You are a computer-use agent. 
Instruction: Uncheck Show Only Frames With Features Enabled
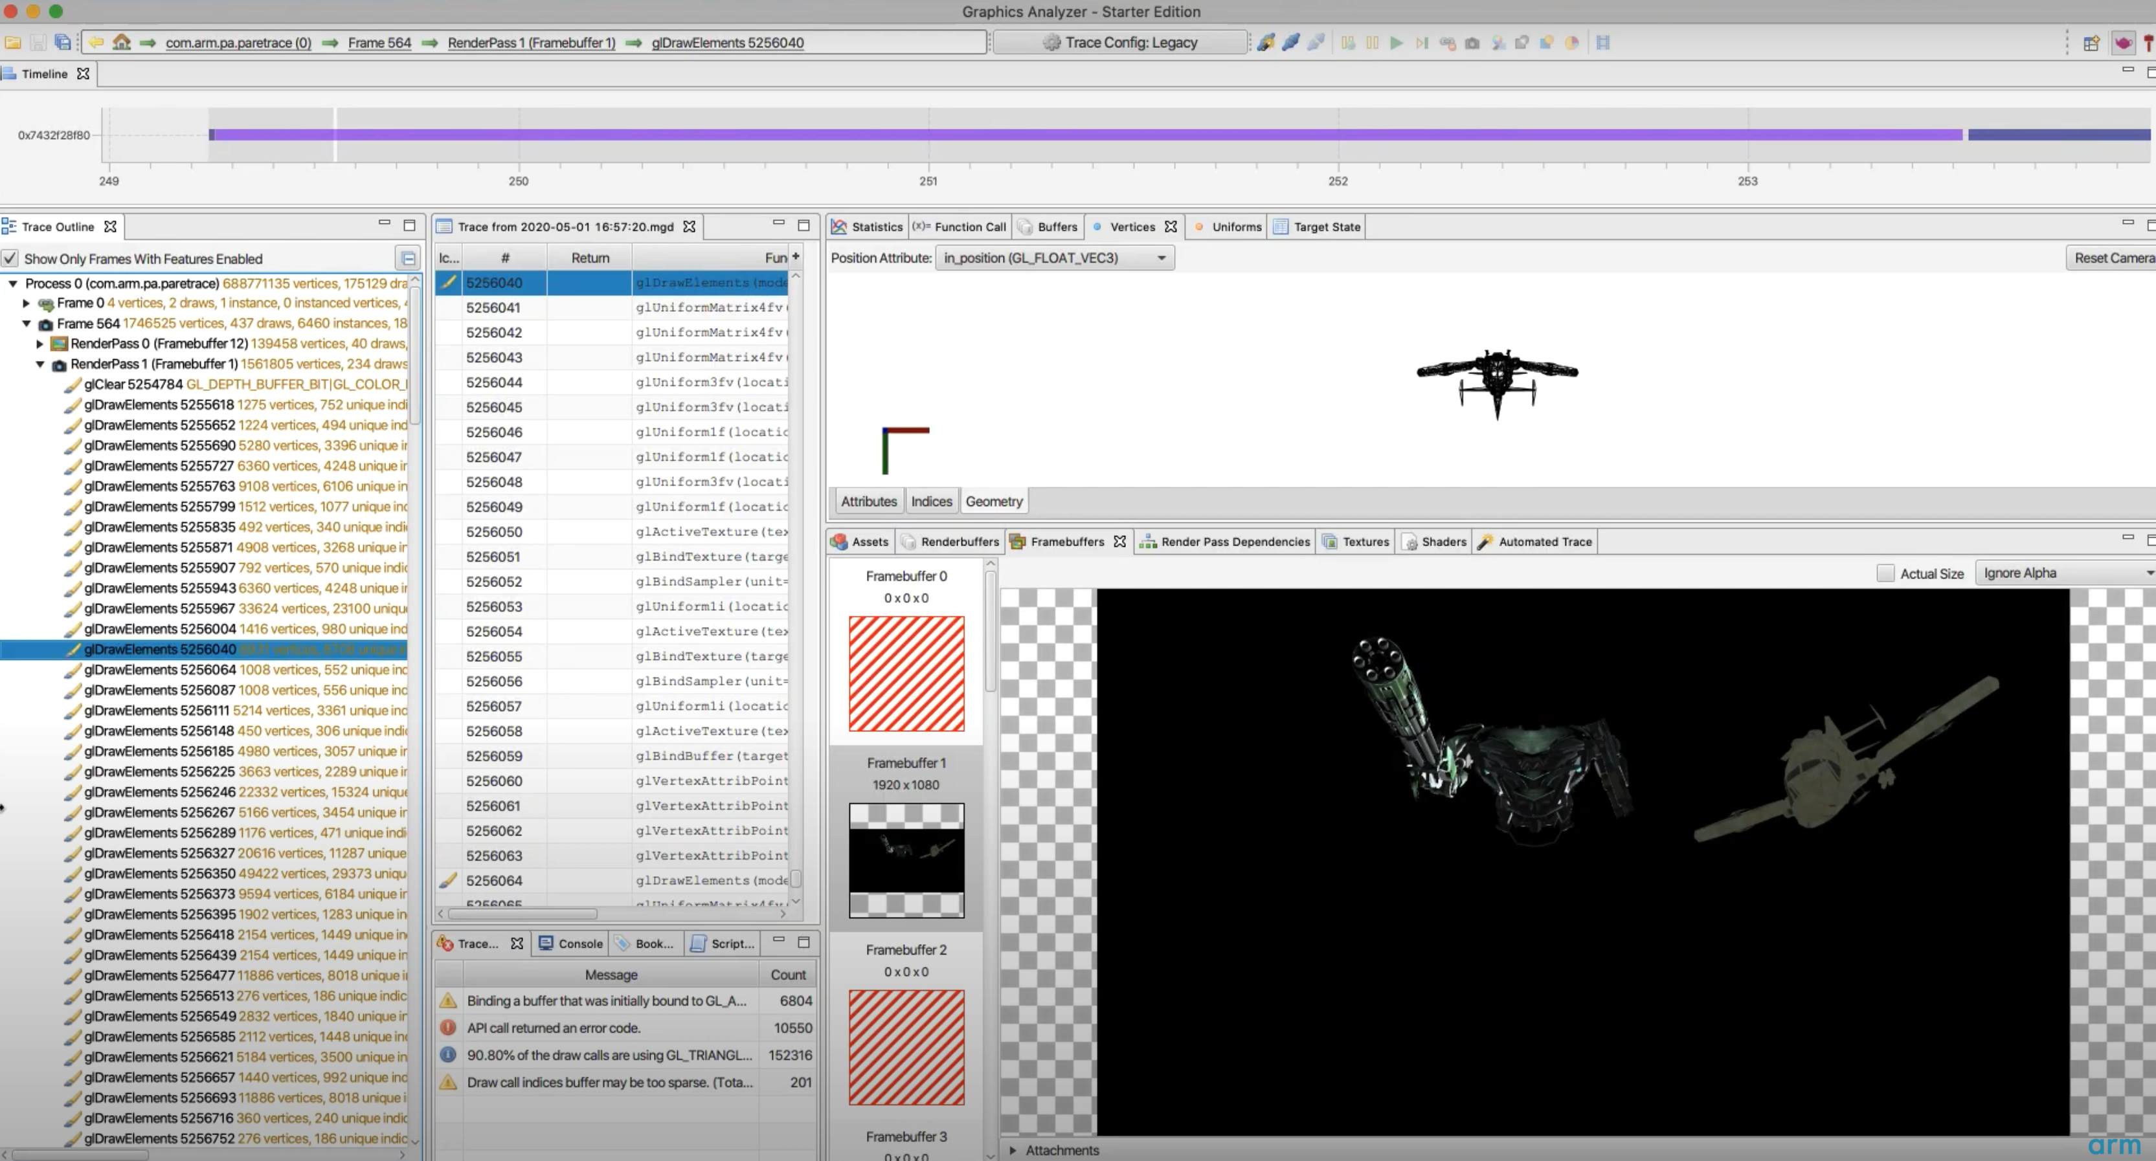tap(10, 260)
